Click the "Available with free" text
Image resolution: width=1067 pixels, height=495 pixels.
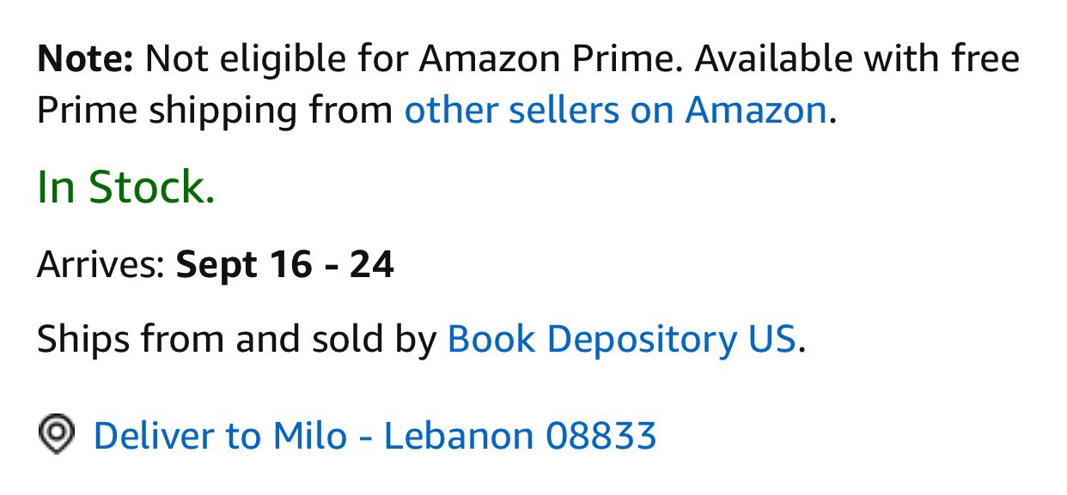(857, 59)
